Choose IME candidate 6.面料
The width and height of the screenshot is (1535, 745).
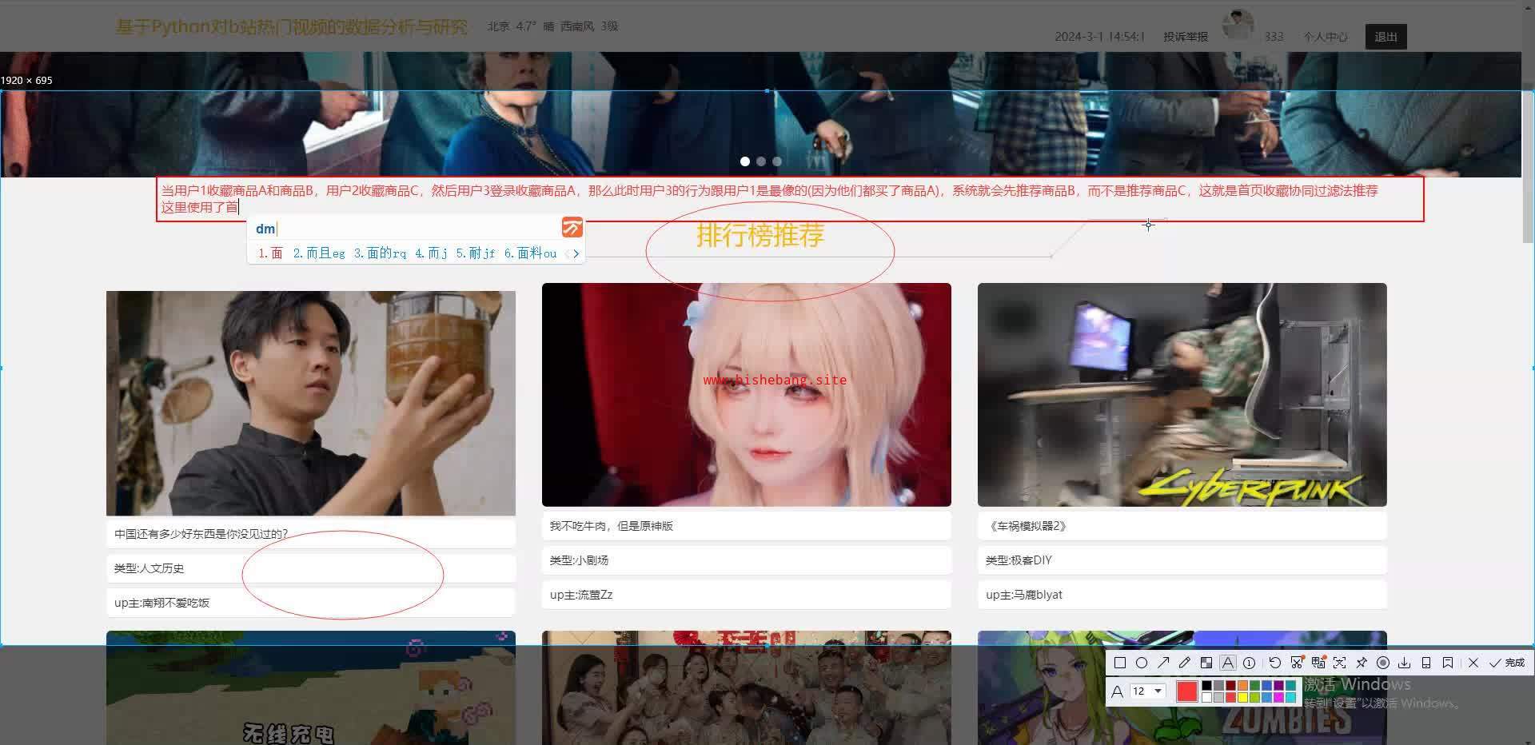click(530, 253)
